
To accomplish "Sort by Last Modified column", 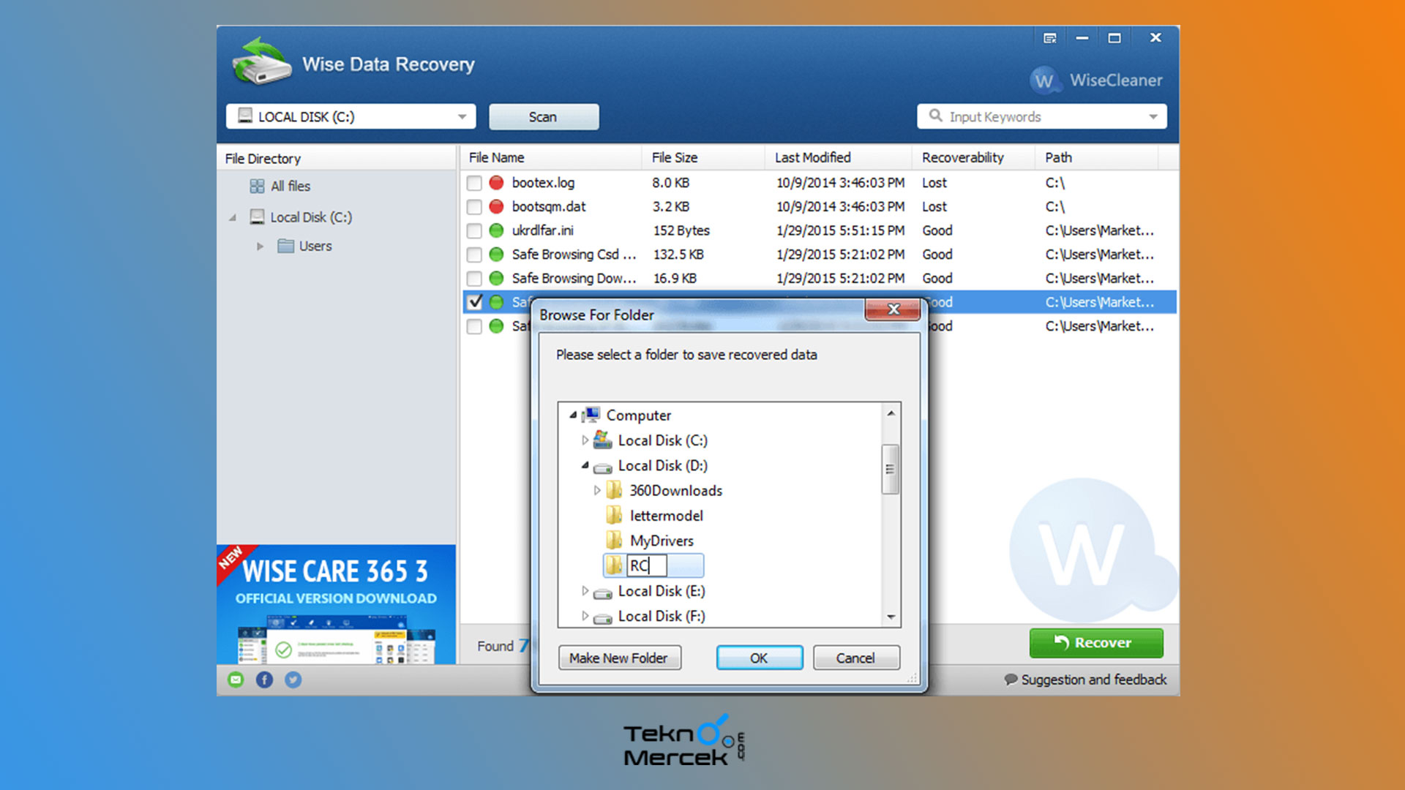I will pos(839,157).
